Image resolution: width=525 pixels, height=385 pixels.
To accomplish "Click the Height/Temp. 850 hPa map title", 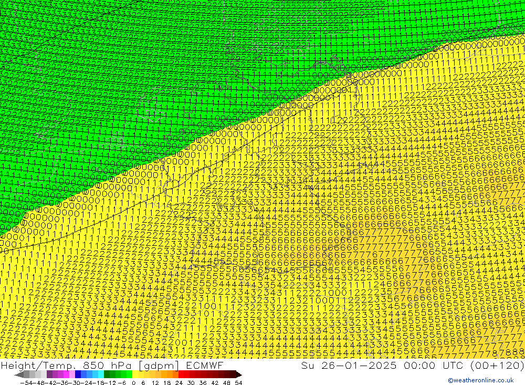I will coord(66,365).
